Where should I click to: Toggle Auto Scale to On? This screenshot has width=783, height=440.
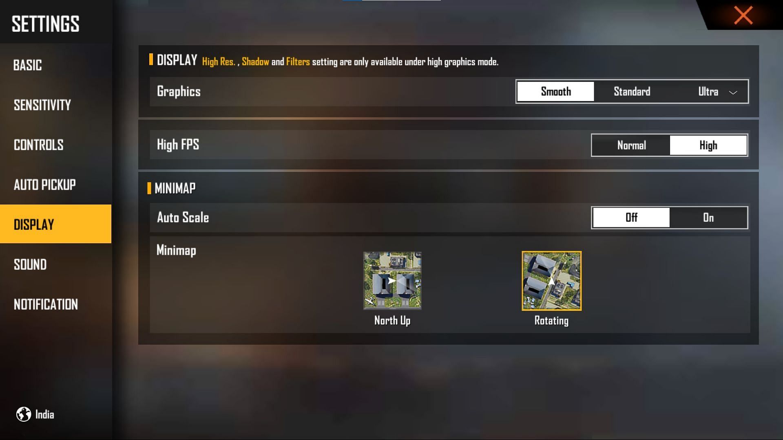709,218
